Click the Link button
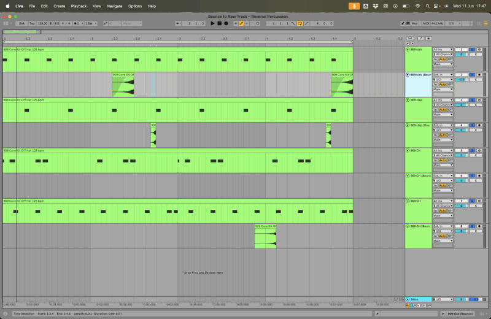Viewport: 491px width, 319px height. point(21,23)
